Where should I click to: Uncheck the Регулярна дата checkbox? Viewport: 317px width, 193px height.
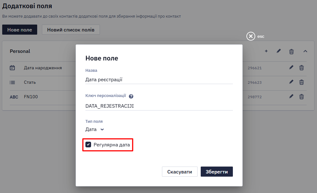tap(88, 145)
